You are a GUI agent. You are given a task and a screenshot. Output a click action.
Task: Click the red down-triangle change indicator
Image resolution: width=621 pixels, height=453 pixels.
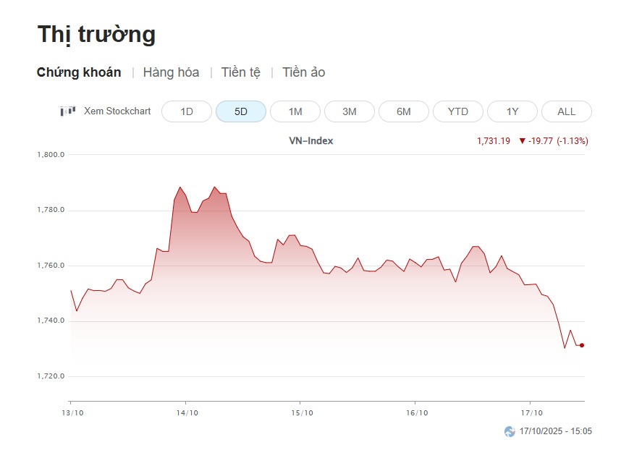click(x=522, y=141)
